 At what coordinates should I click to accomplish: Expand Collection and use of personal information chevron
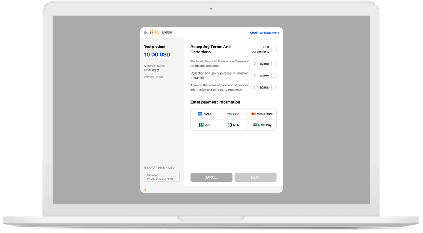click(x=255, y=75)
